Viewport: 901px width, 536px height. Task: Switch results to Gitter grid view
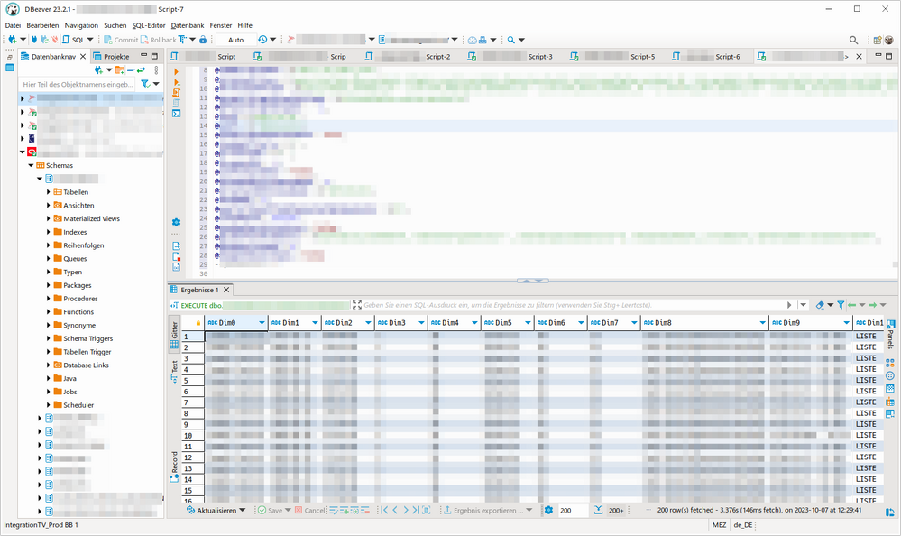174,336
